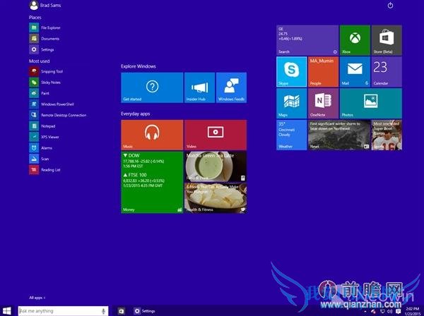
Task: Click the Windows Start button
Action: coord(7,311)
